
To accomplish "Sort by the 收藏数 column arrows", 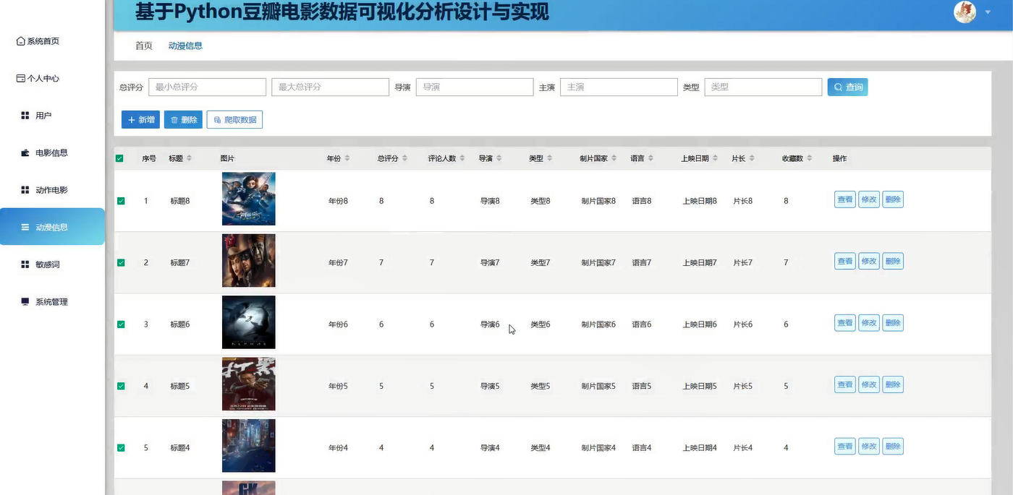I will pos(810,158).
